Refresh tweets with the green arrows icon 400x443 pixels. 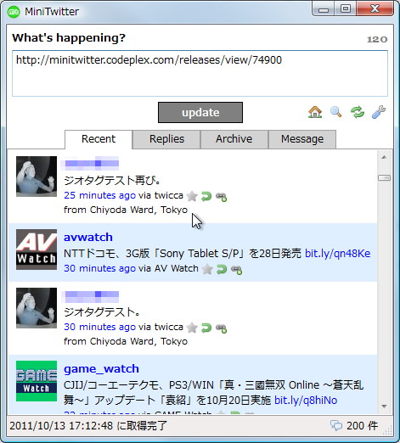(x=358, y=112)
